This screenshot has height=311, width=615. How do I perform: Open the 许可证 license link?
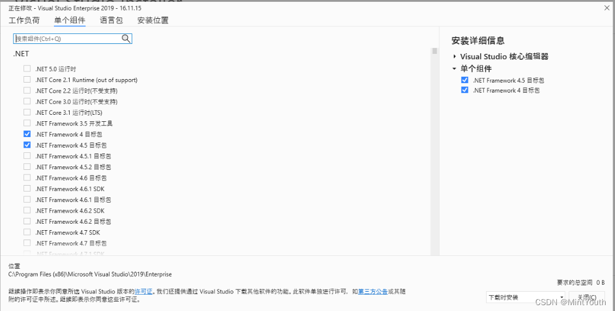(x=144, y=292)
